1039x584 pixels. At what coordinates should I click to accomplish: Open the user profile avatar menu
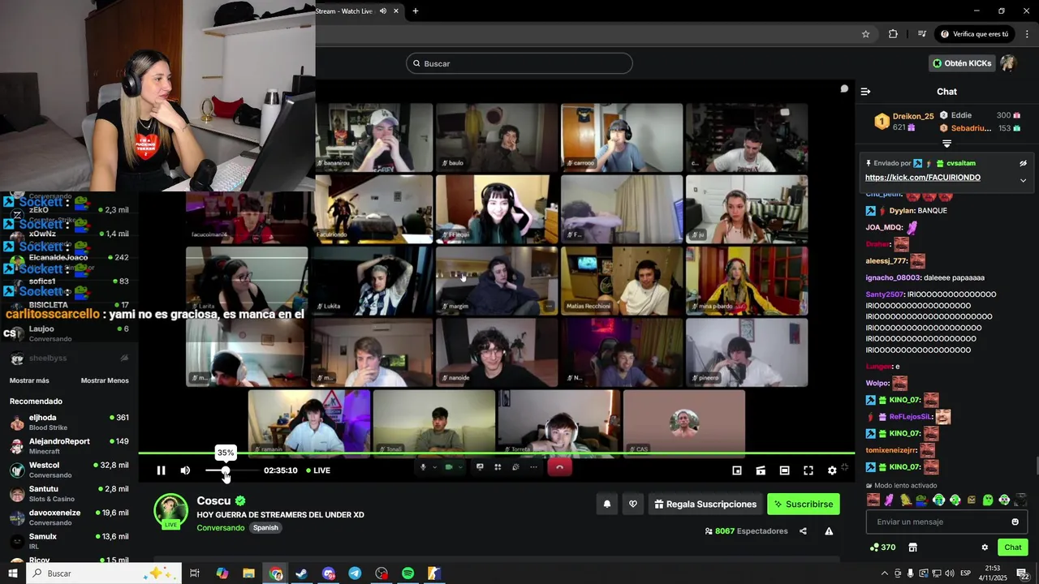point(1008,63)
